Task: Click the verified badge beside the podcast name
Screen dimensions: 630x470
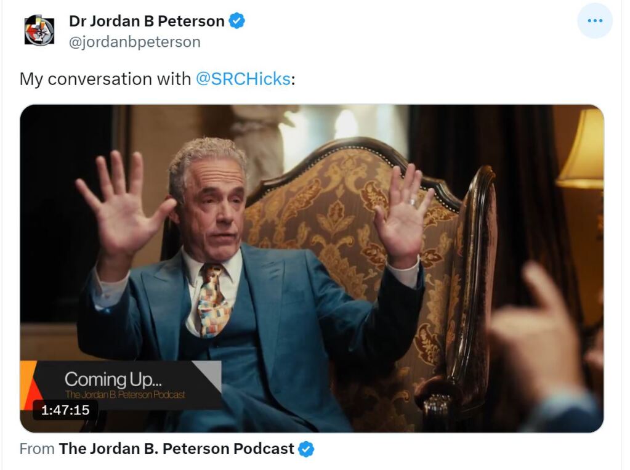Action: tap(306, 448)
